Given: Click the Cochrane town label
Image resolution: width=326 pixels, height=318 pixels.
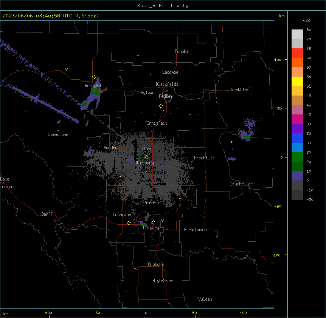Looking at the screenshot, I should point(122,215).
